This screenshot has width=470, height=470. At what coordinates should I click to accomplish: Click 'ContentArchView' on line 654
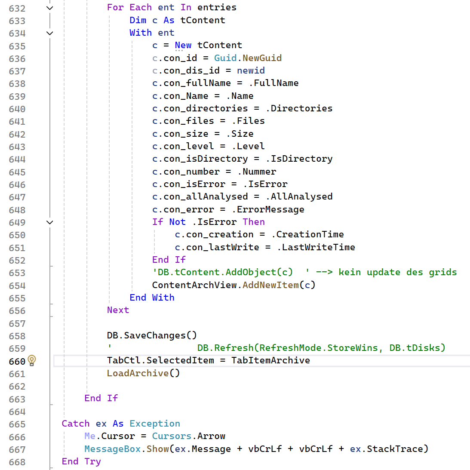[x=194, y=285]
